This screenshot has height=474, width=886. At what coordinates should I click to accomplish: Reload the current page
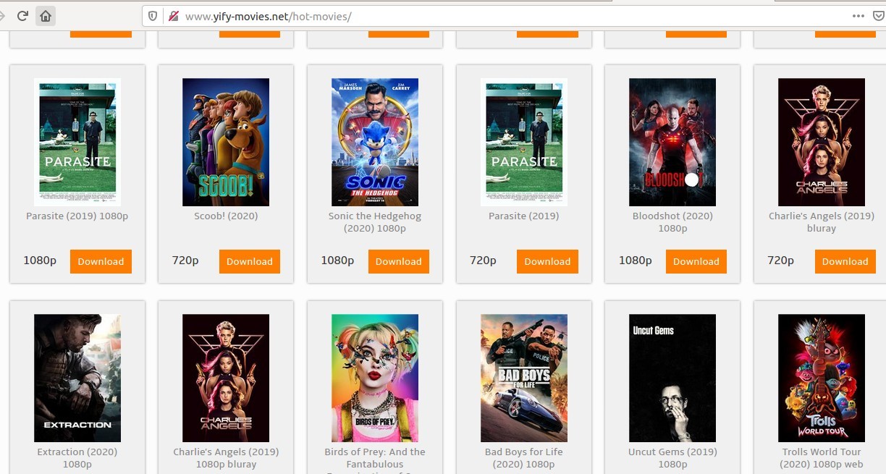tap(22, 16)
